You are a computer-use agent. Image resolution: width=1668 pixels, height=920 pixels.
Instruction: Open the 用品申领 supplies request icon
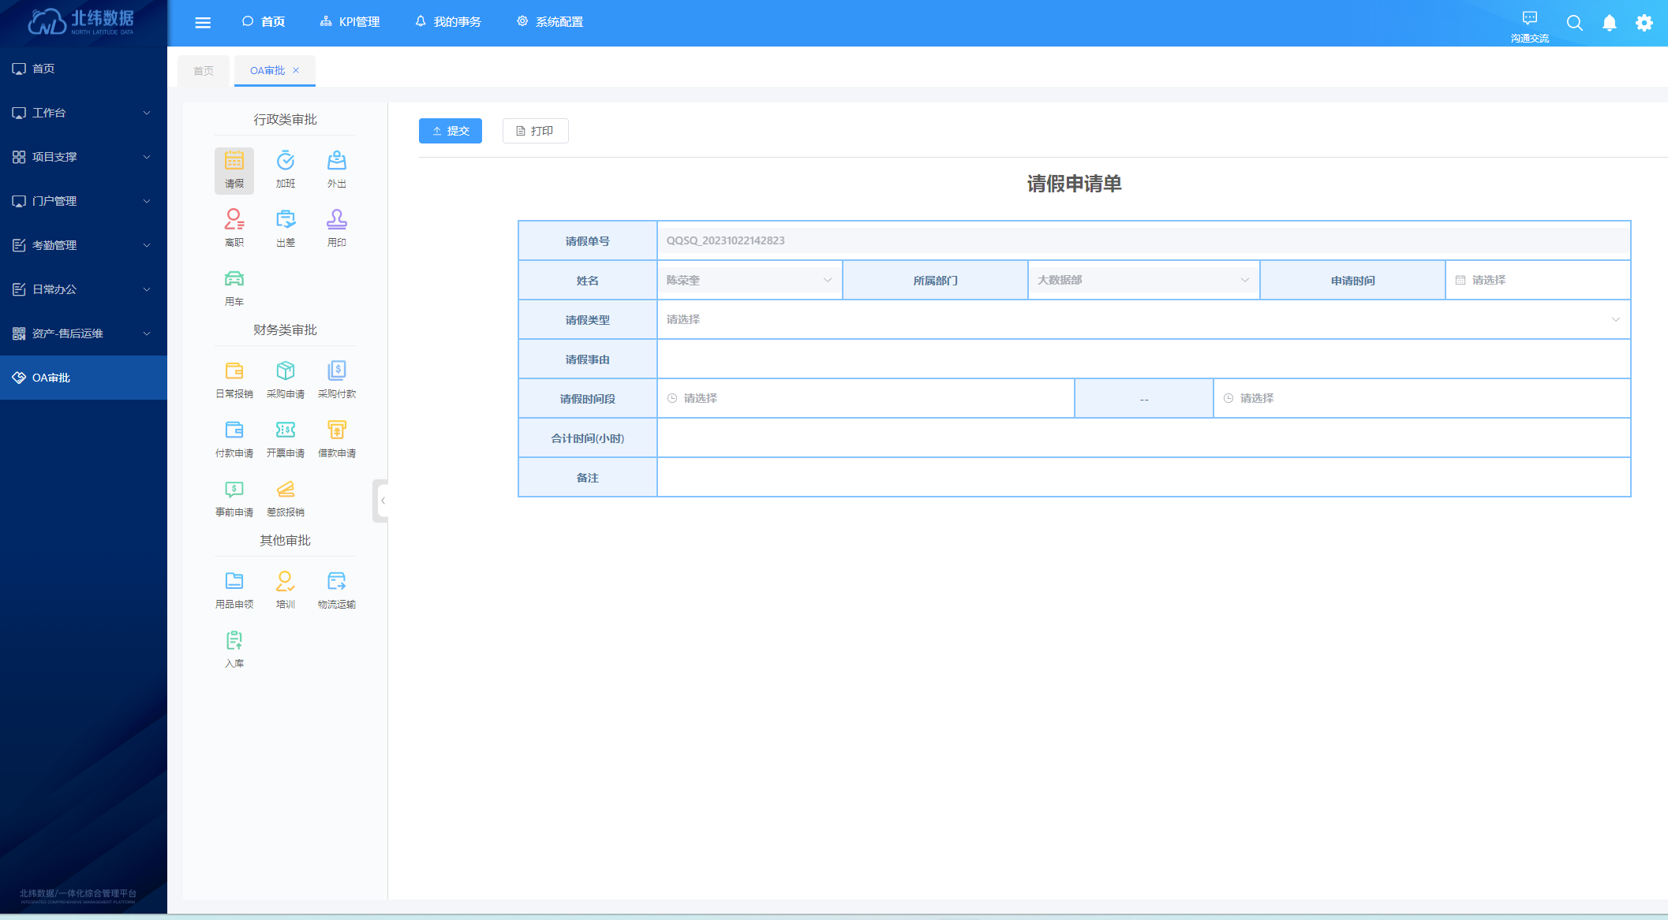tap(234, 590)
